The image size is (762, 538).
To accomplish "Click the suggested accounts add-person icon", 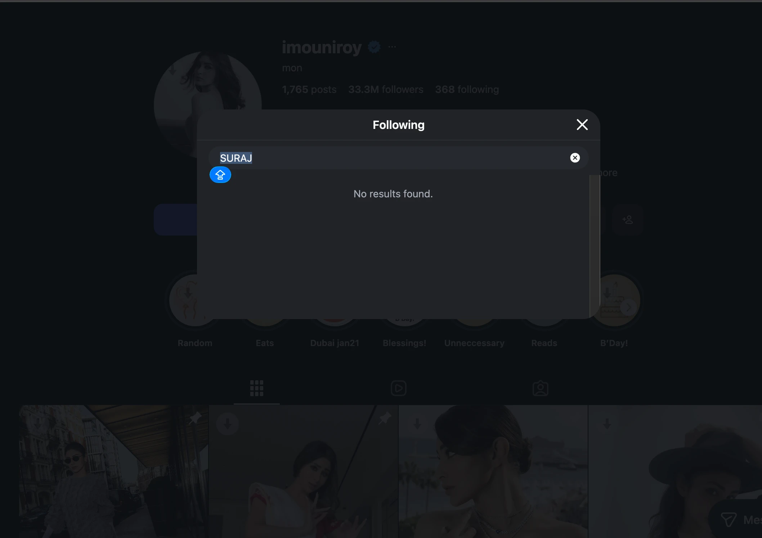I will point(627,220).
